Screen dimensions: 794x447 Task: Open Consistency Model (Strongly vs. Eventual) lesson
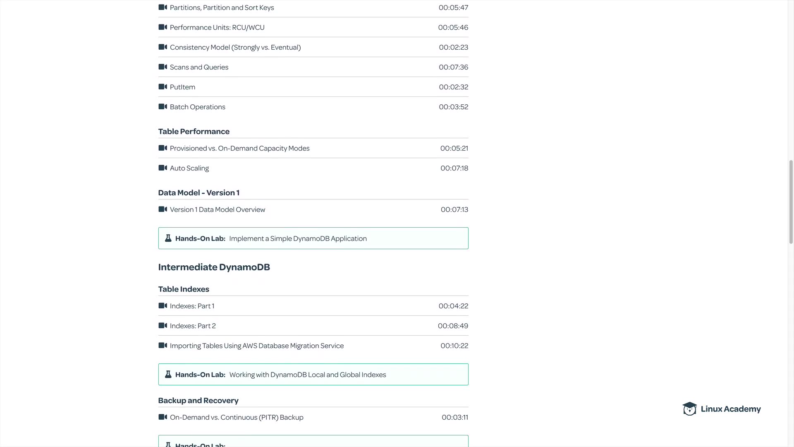coord(235,47)
